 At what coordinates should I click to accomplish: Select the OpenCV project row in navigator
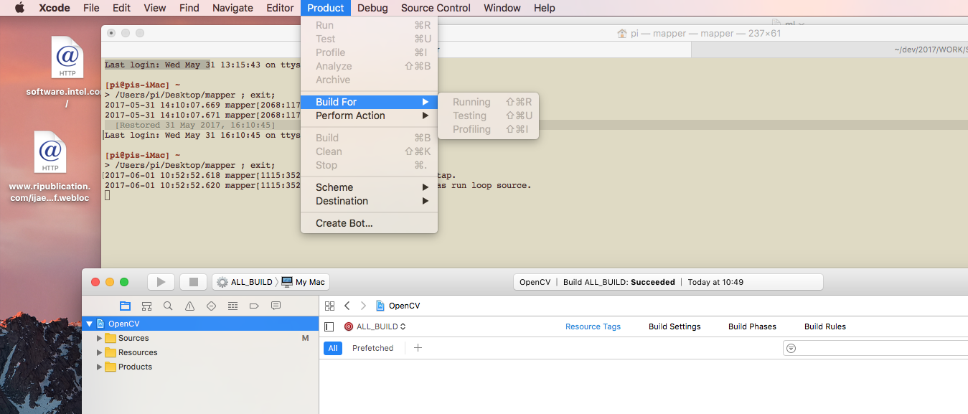pos(200,324)
